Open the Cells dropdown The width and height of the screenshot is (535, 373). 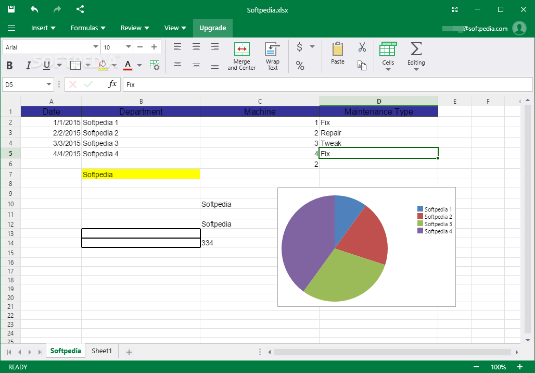coord(388,56)
